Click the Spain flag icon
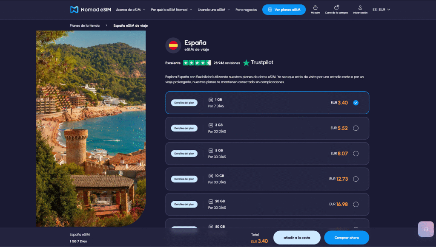Image resolution: width=436 pixels, height=247 pixels. [x=173, y=45]
